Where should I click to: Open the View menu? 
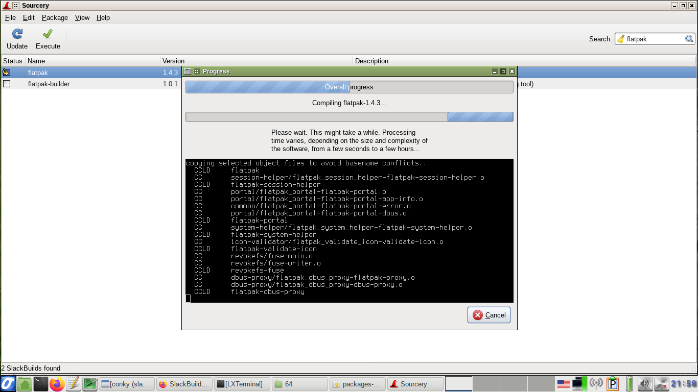click(x=82, y=17)
